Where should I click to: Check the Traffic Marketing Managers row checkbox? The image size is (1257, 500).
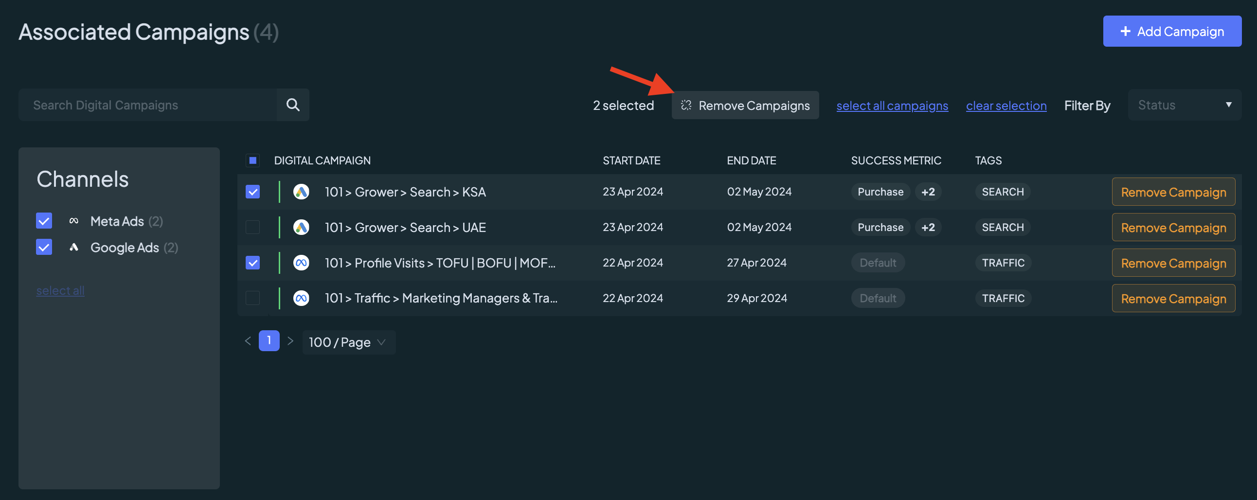coord(253,298)
